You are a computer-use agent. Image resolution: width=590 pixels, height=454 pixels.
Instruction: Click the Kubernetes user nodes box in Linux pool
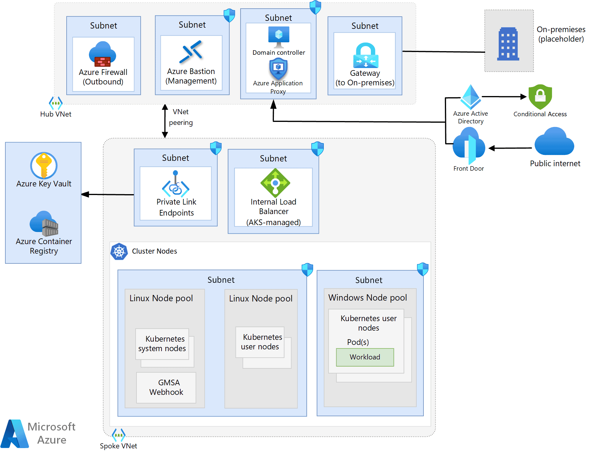260,342
